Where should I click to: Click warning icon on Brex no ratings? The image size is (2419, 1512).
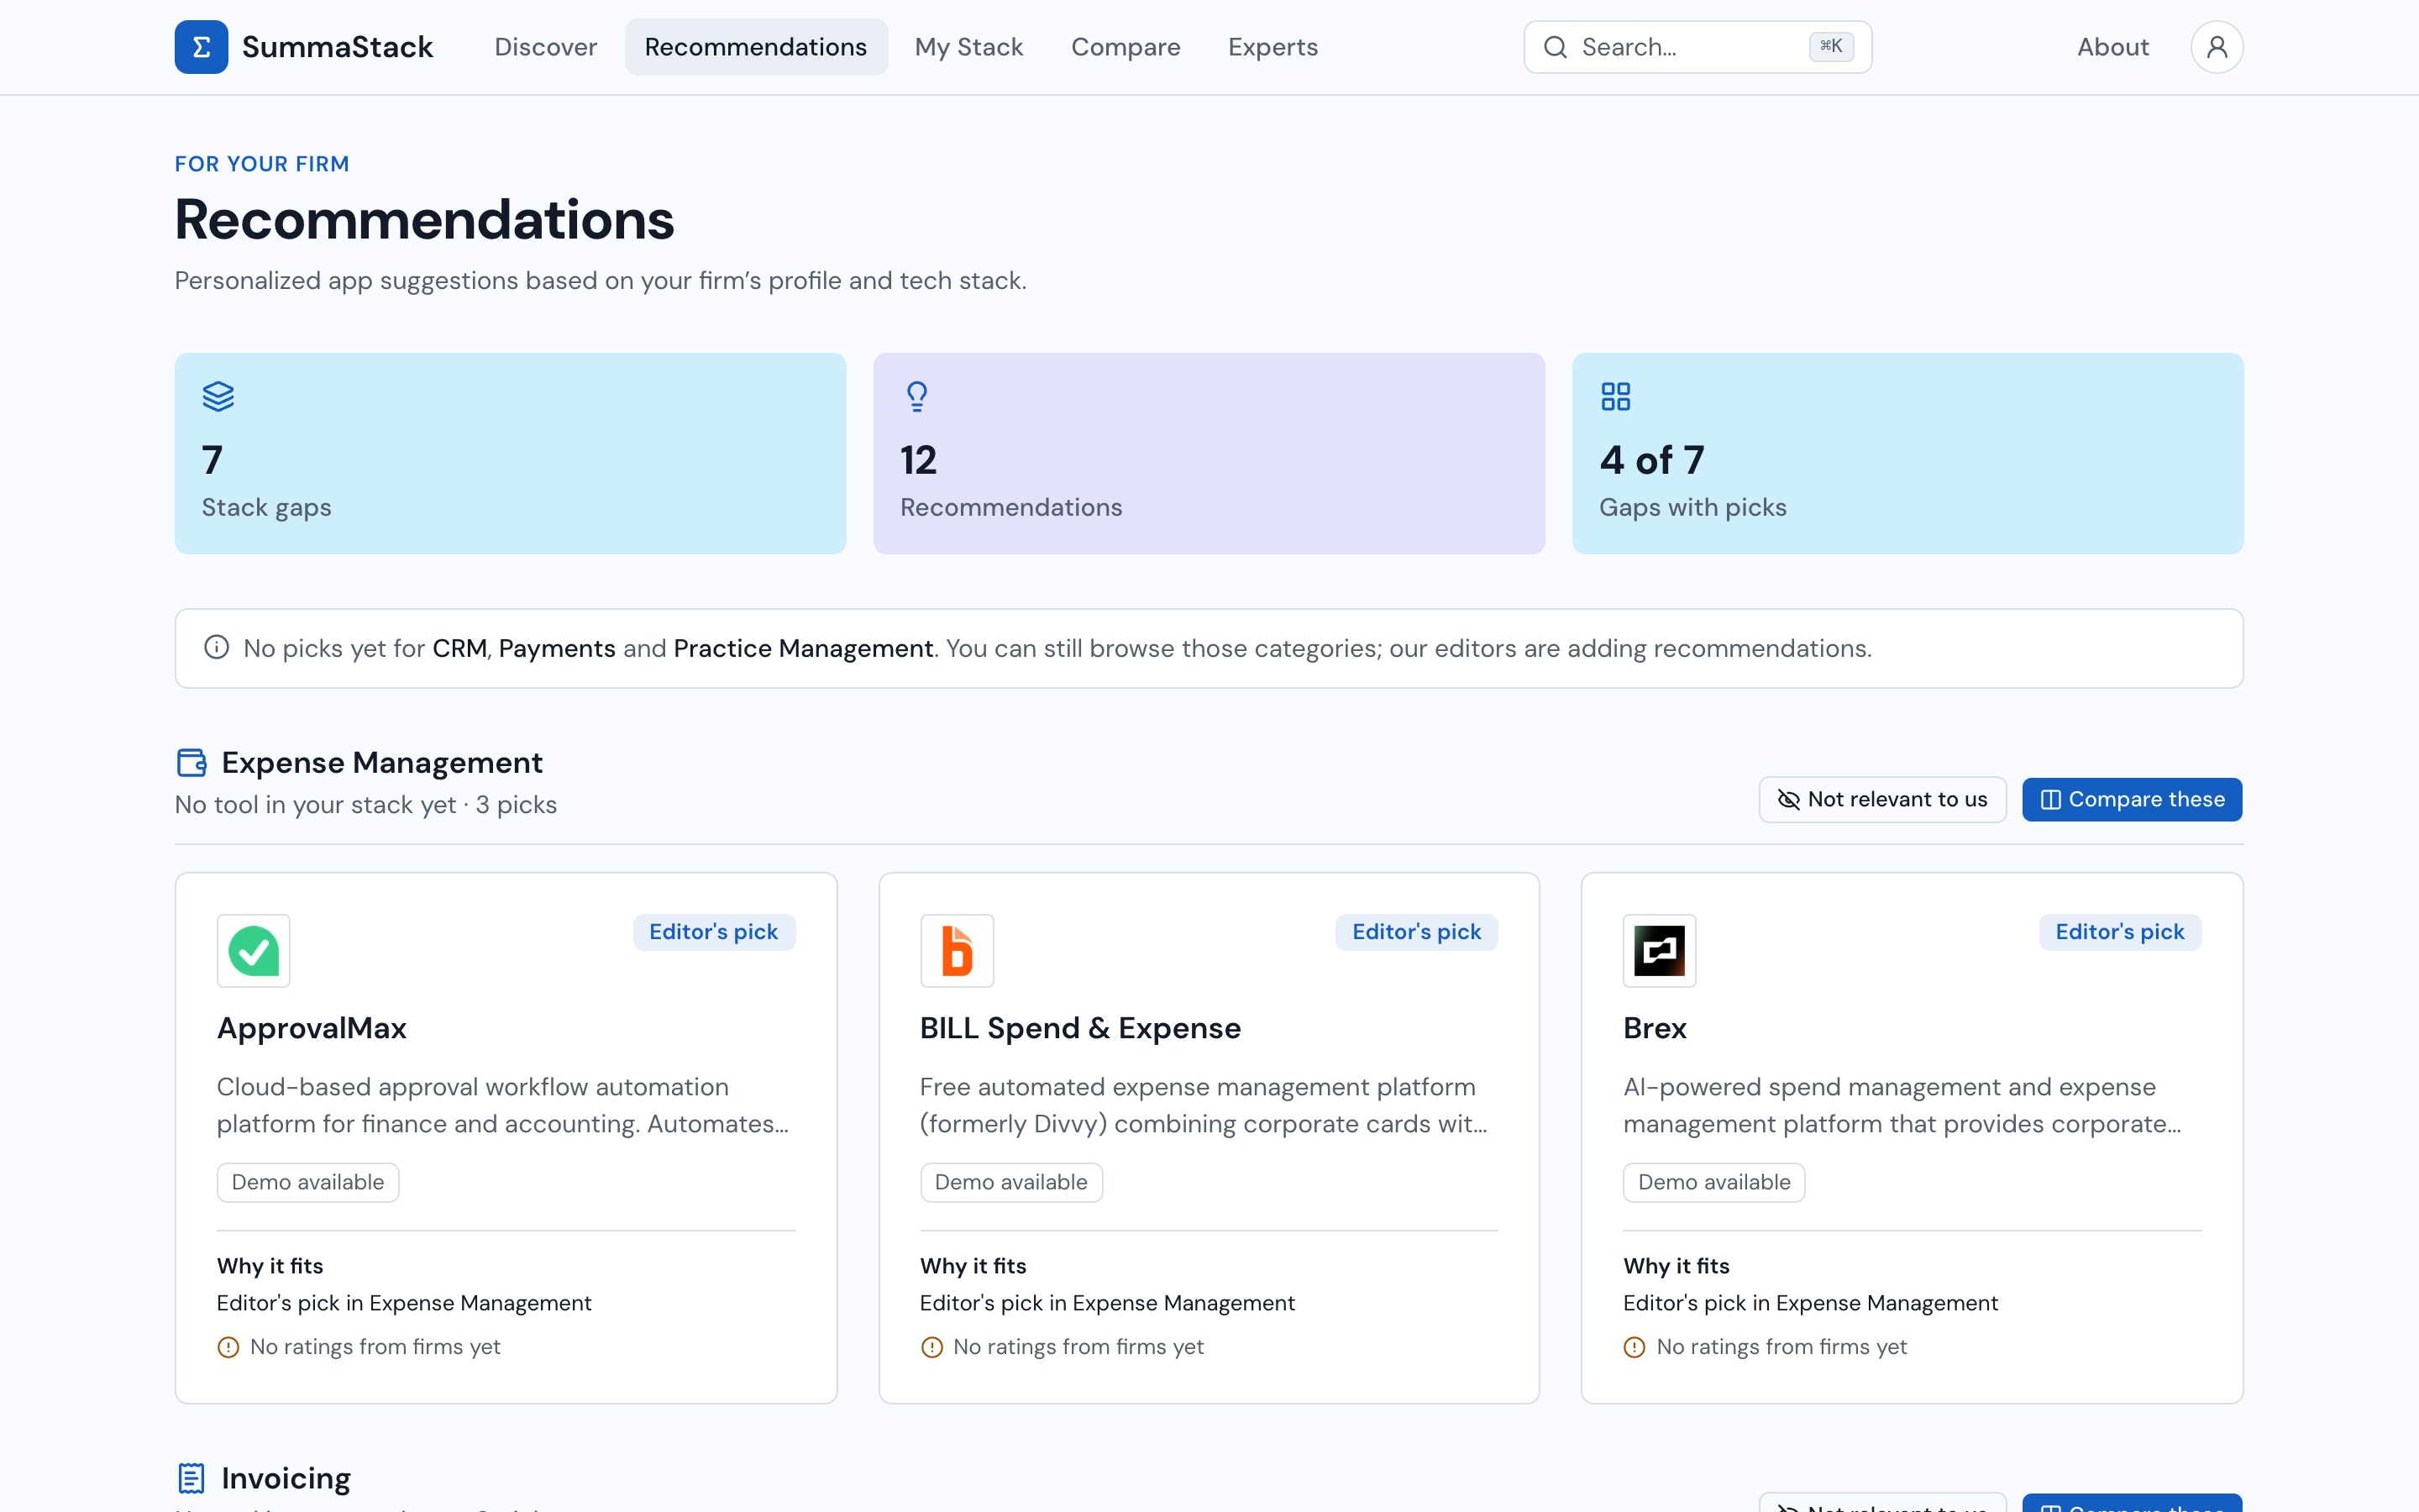(x=1635, y=1347)
